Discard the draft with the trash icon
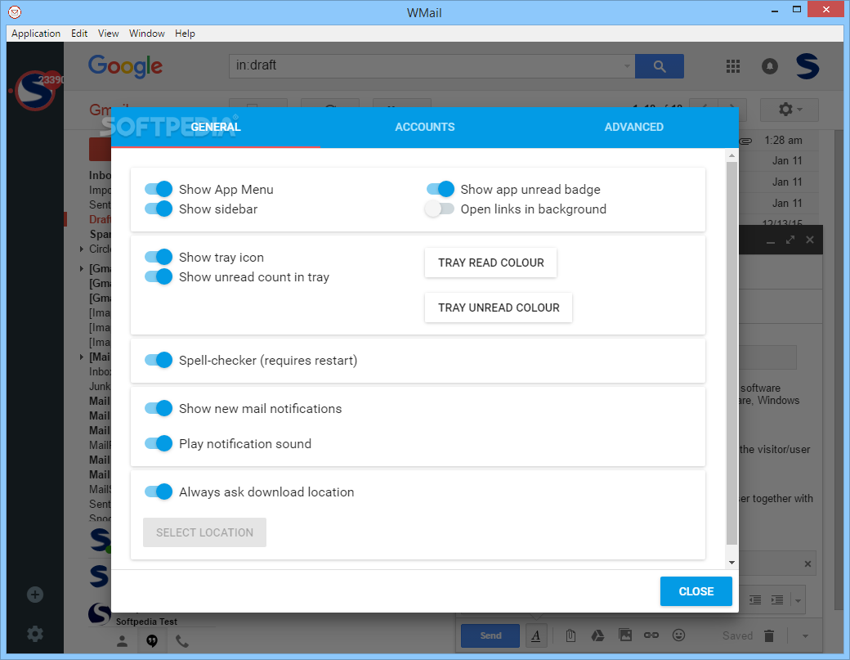This screenshot has width=850, height=660. coord(769,635)
